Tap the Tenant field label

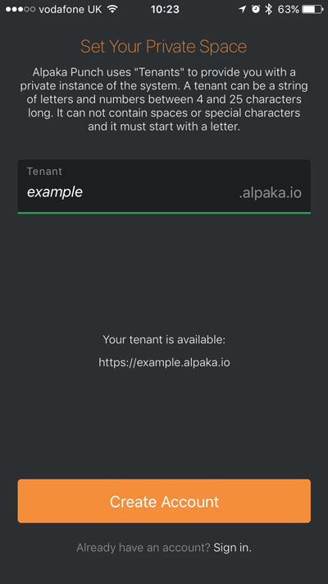(44, 172)
